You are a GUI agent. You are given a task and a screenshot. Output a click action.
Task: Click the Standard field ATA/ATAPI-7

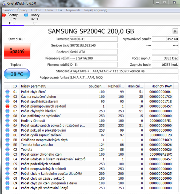click(124, 71)
